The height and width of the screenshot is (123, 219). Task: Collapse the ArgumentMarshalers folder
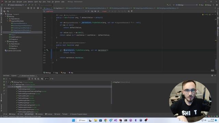[x=8, y=21]
